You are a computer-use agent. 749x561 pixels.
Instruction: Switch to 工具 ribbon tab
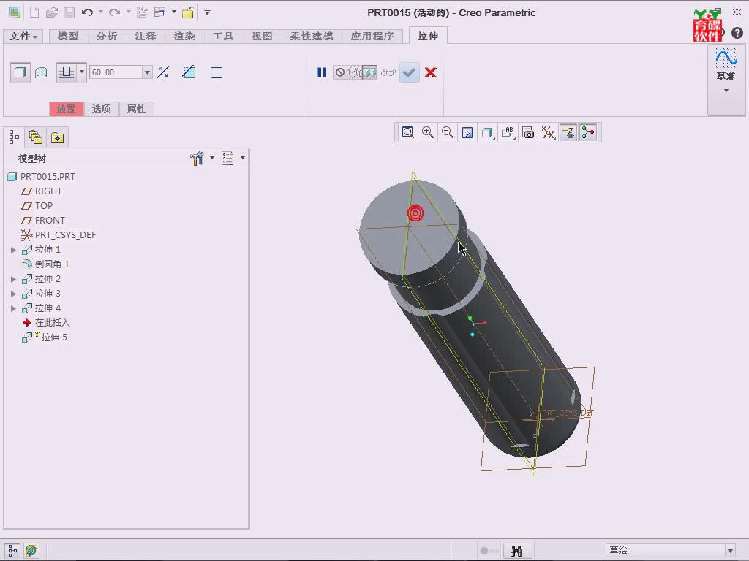click(x=223, y=37)
